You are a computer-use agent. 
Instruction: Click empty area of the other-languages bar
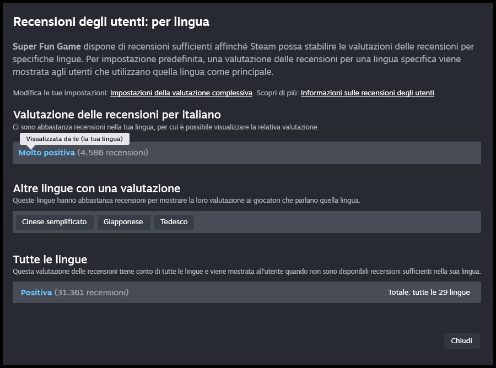[336, 222]
